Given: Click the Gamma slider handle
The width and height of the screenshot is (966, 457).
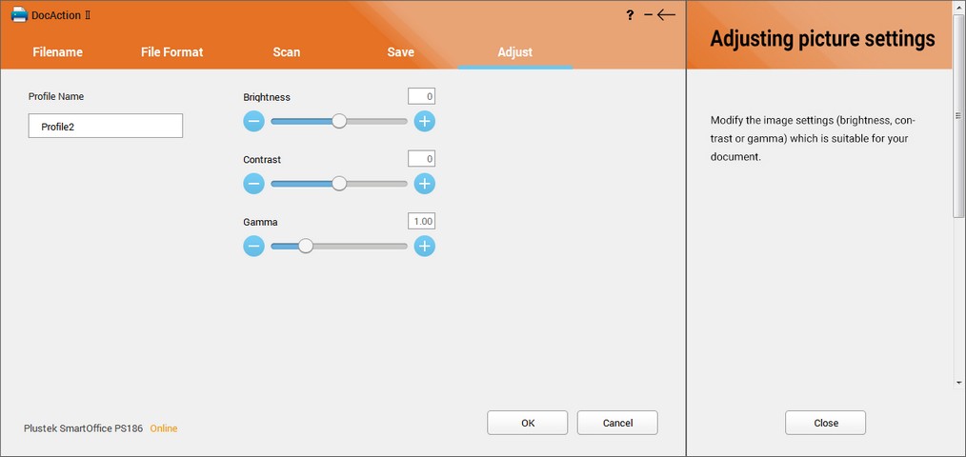Looking at the screenshot, I should pos(306,247).
